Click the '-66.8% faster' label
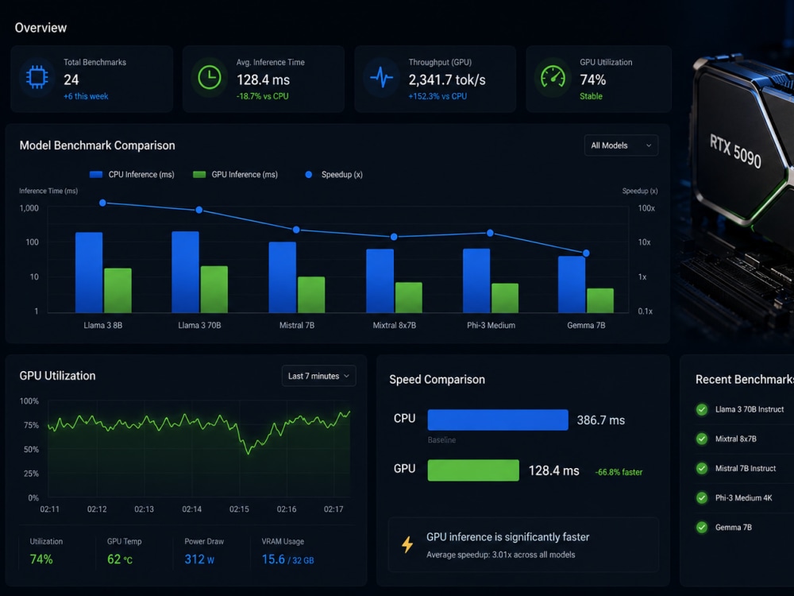Screen dimensions: 794x596 619,472
